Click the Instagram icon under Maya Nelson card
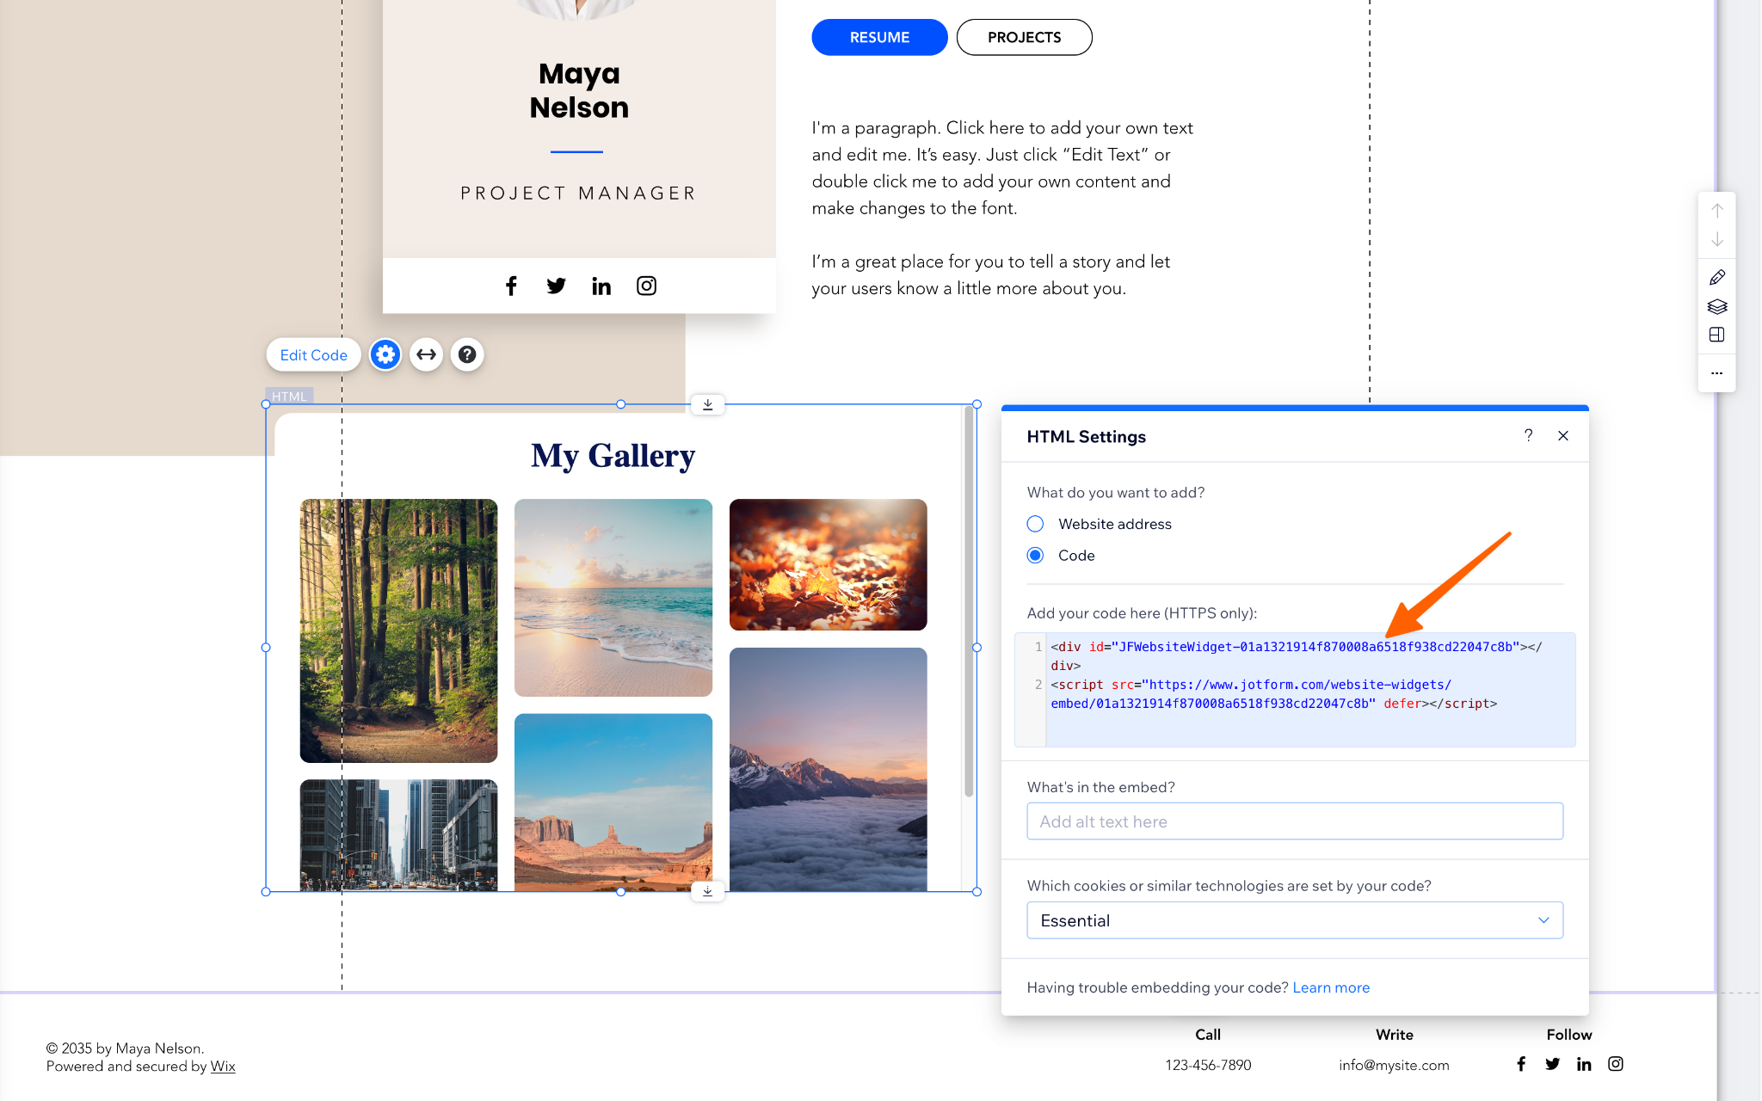The height and width of the screenshot is (1101, 1762). pos(647,286)
